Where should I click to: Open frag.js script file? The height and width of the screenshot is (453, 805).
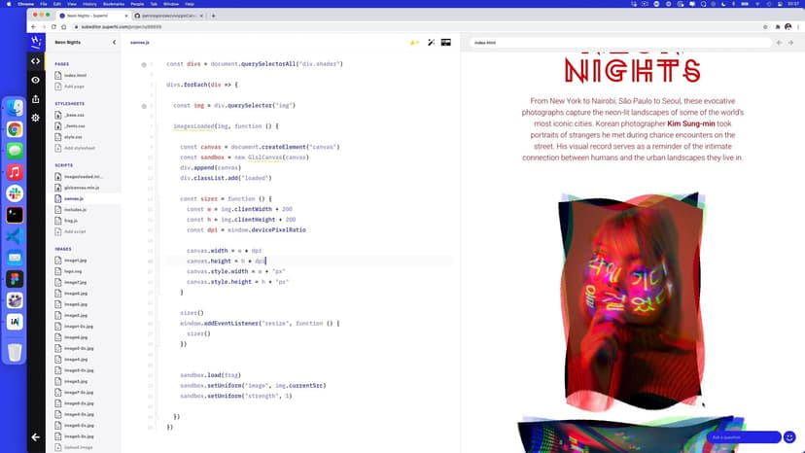[x=71, y=221]
